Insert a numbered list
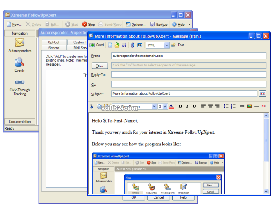The image size is (280, 210). click(x=233, y=106)
